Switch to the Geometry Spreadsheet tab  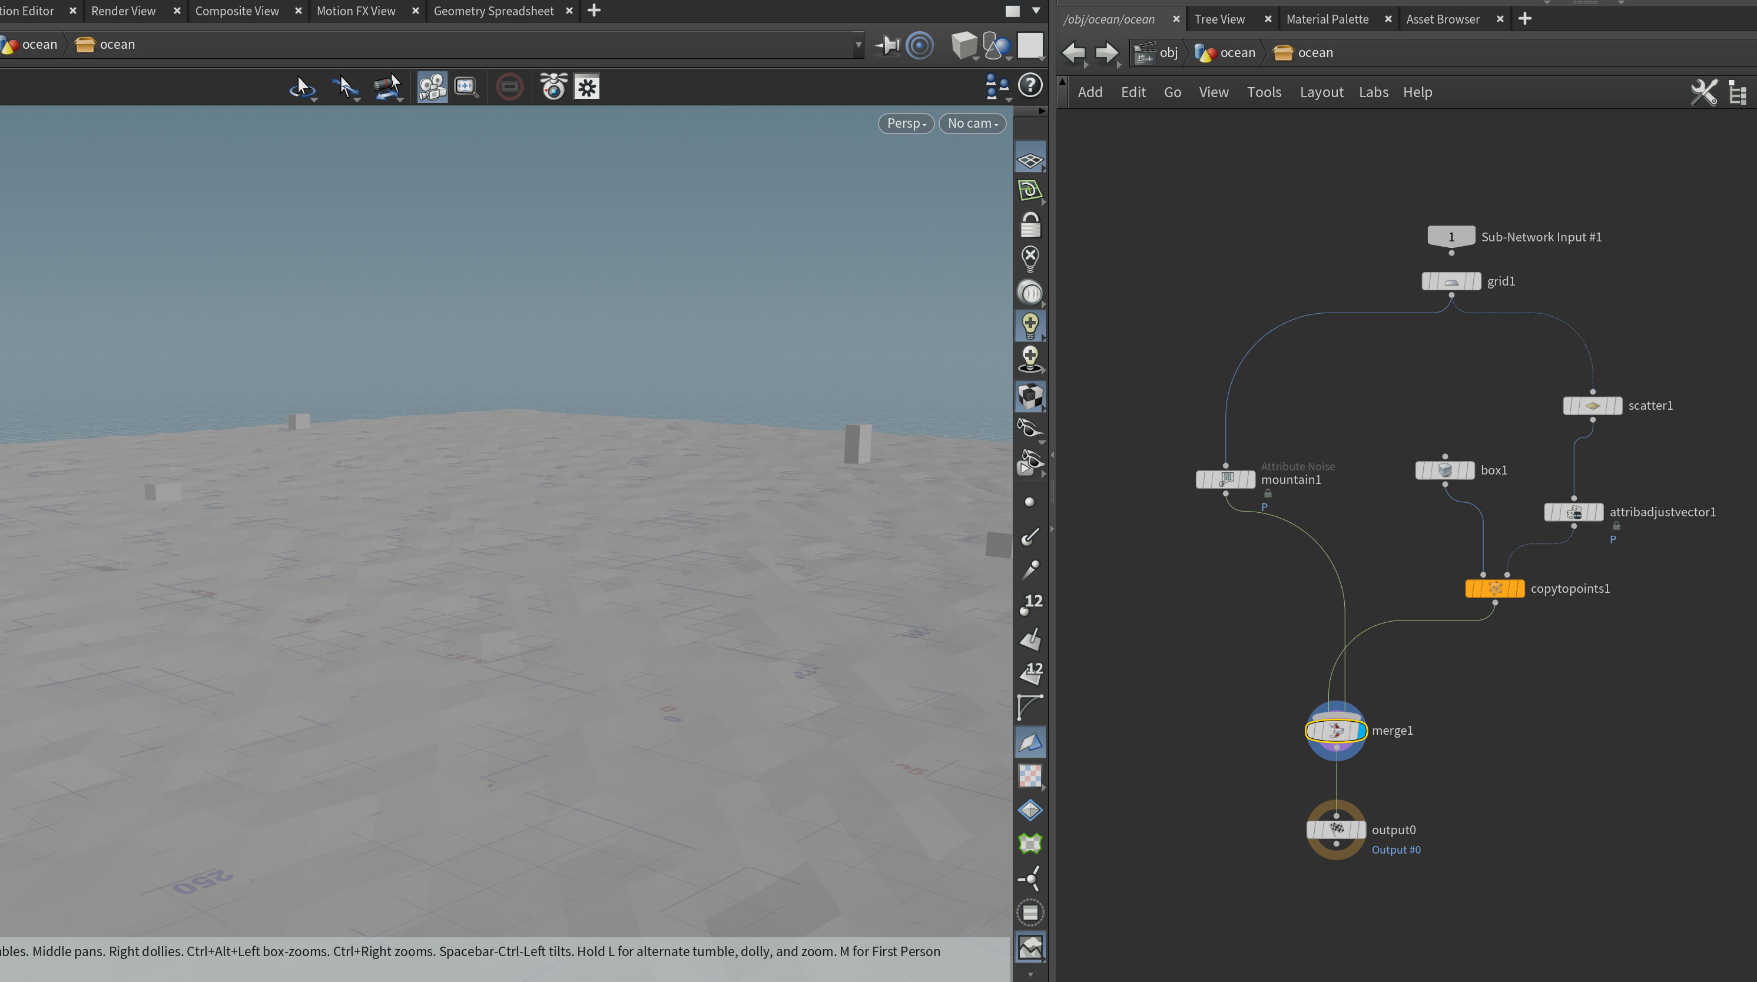[493, 11]
